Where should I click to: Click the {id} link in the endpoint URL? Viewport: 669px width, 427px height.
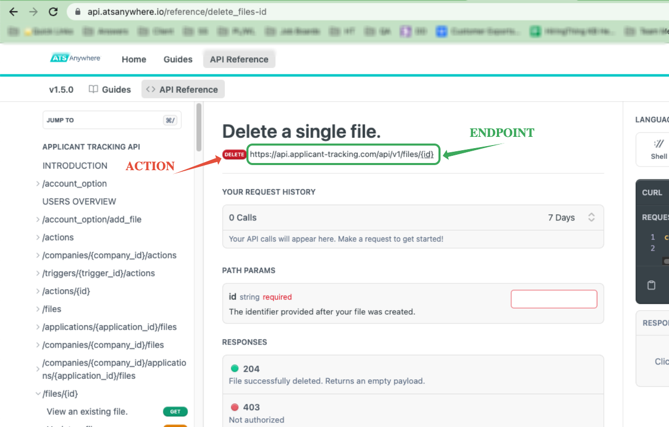[x=427, y=155]
